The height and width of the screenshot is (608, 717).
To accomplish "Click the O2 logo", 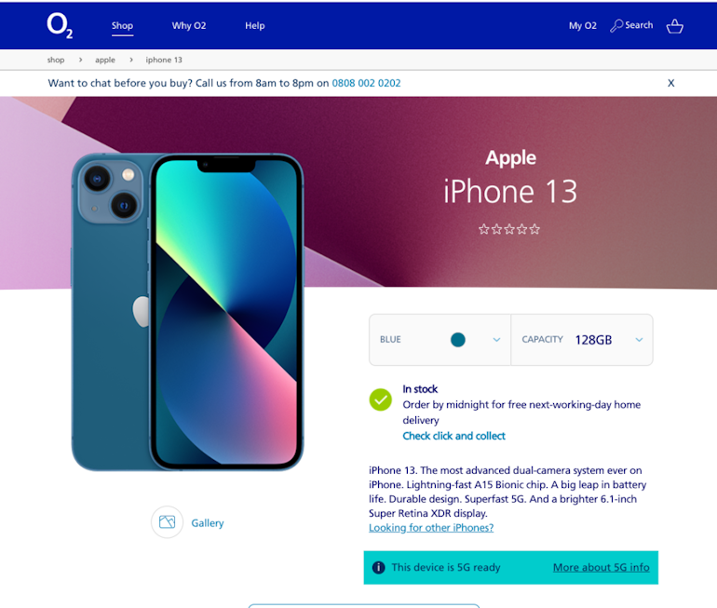I will point(60,25).
